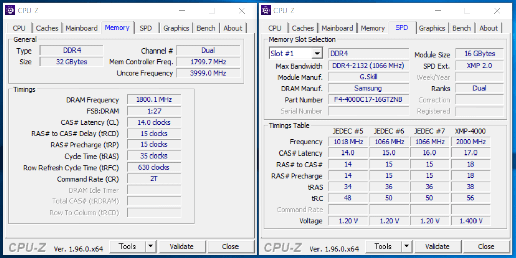
Task: Click Tools button in right CPU-Z window
Action: click(383, 246)
